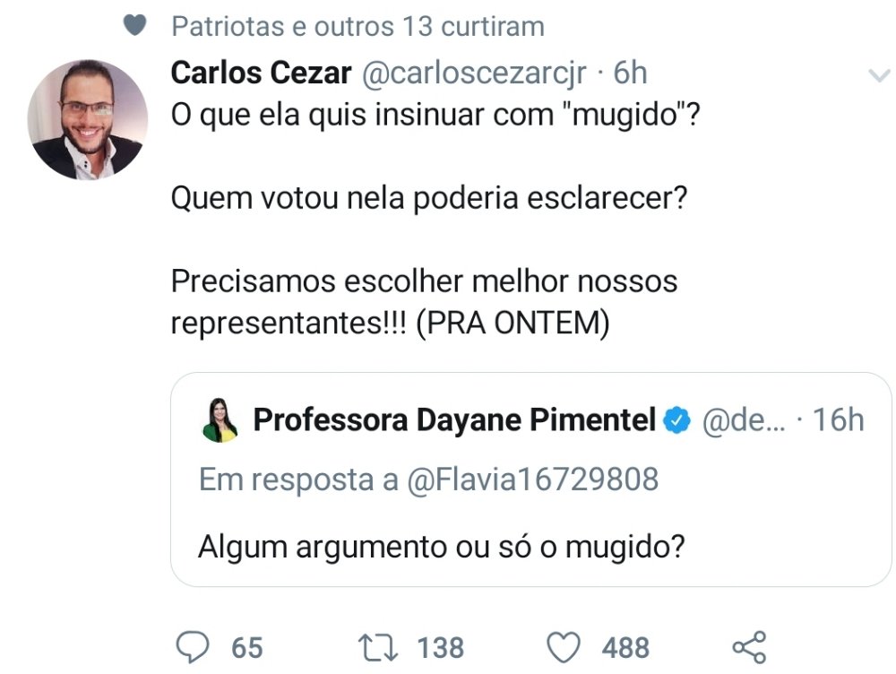
Task: Expand the tweet options chevron
Action: [x=877, y=77]
